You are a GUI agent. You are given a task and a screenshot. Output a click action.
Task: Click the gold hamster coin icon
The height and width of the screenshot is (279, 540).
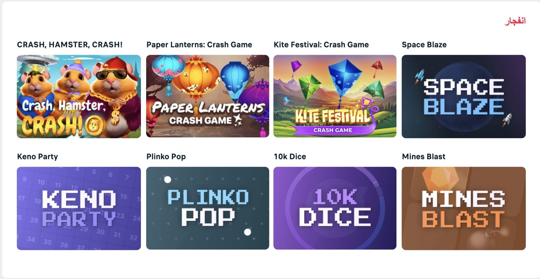94,126
